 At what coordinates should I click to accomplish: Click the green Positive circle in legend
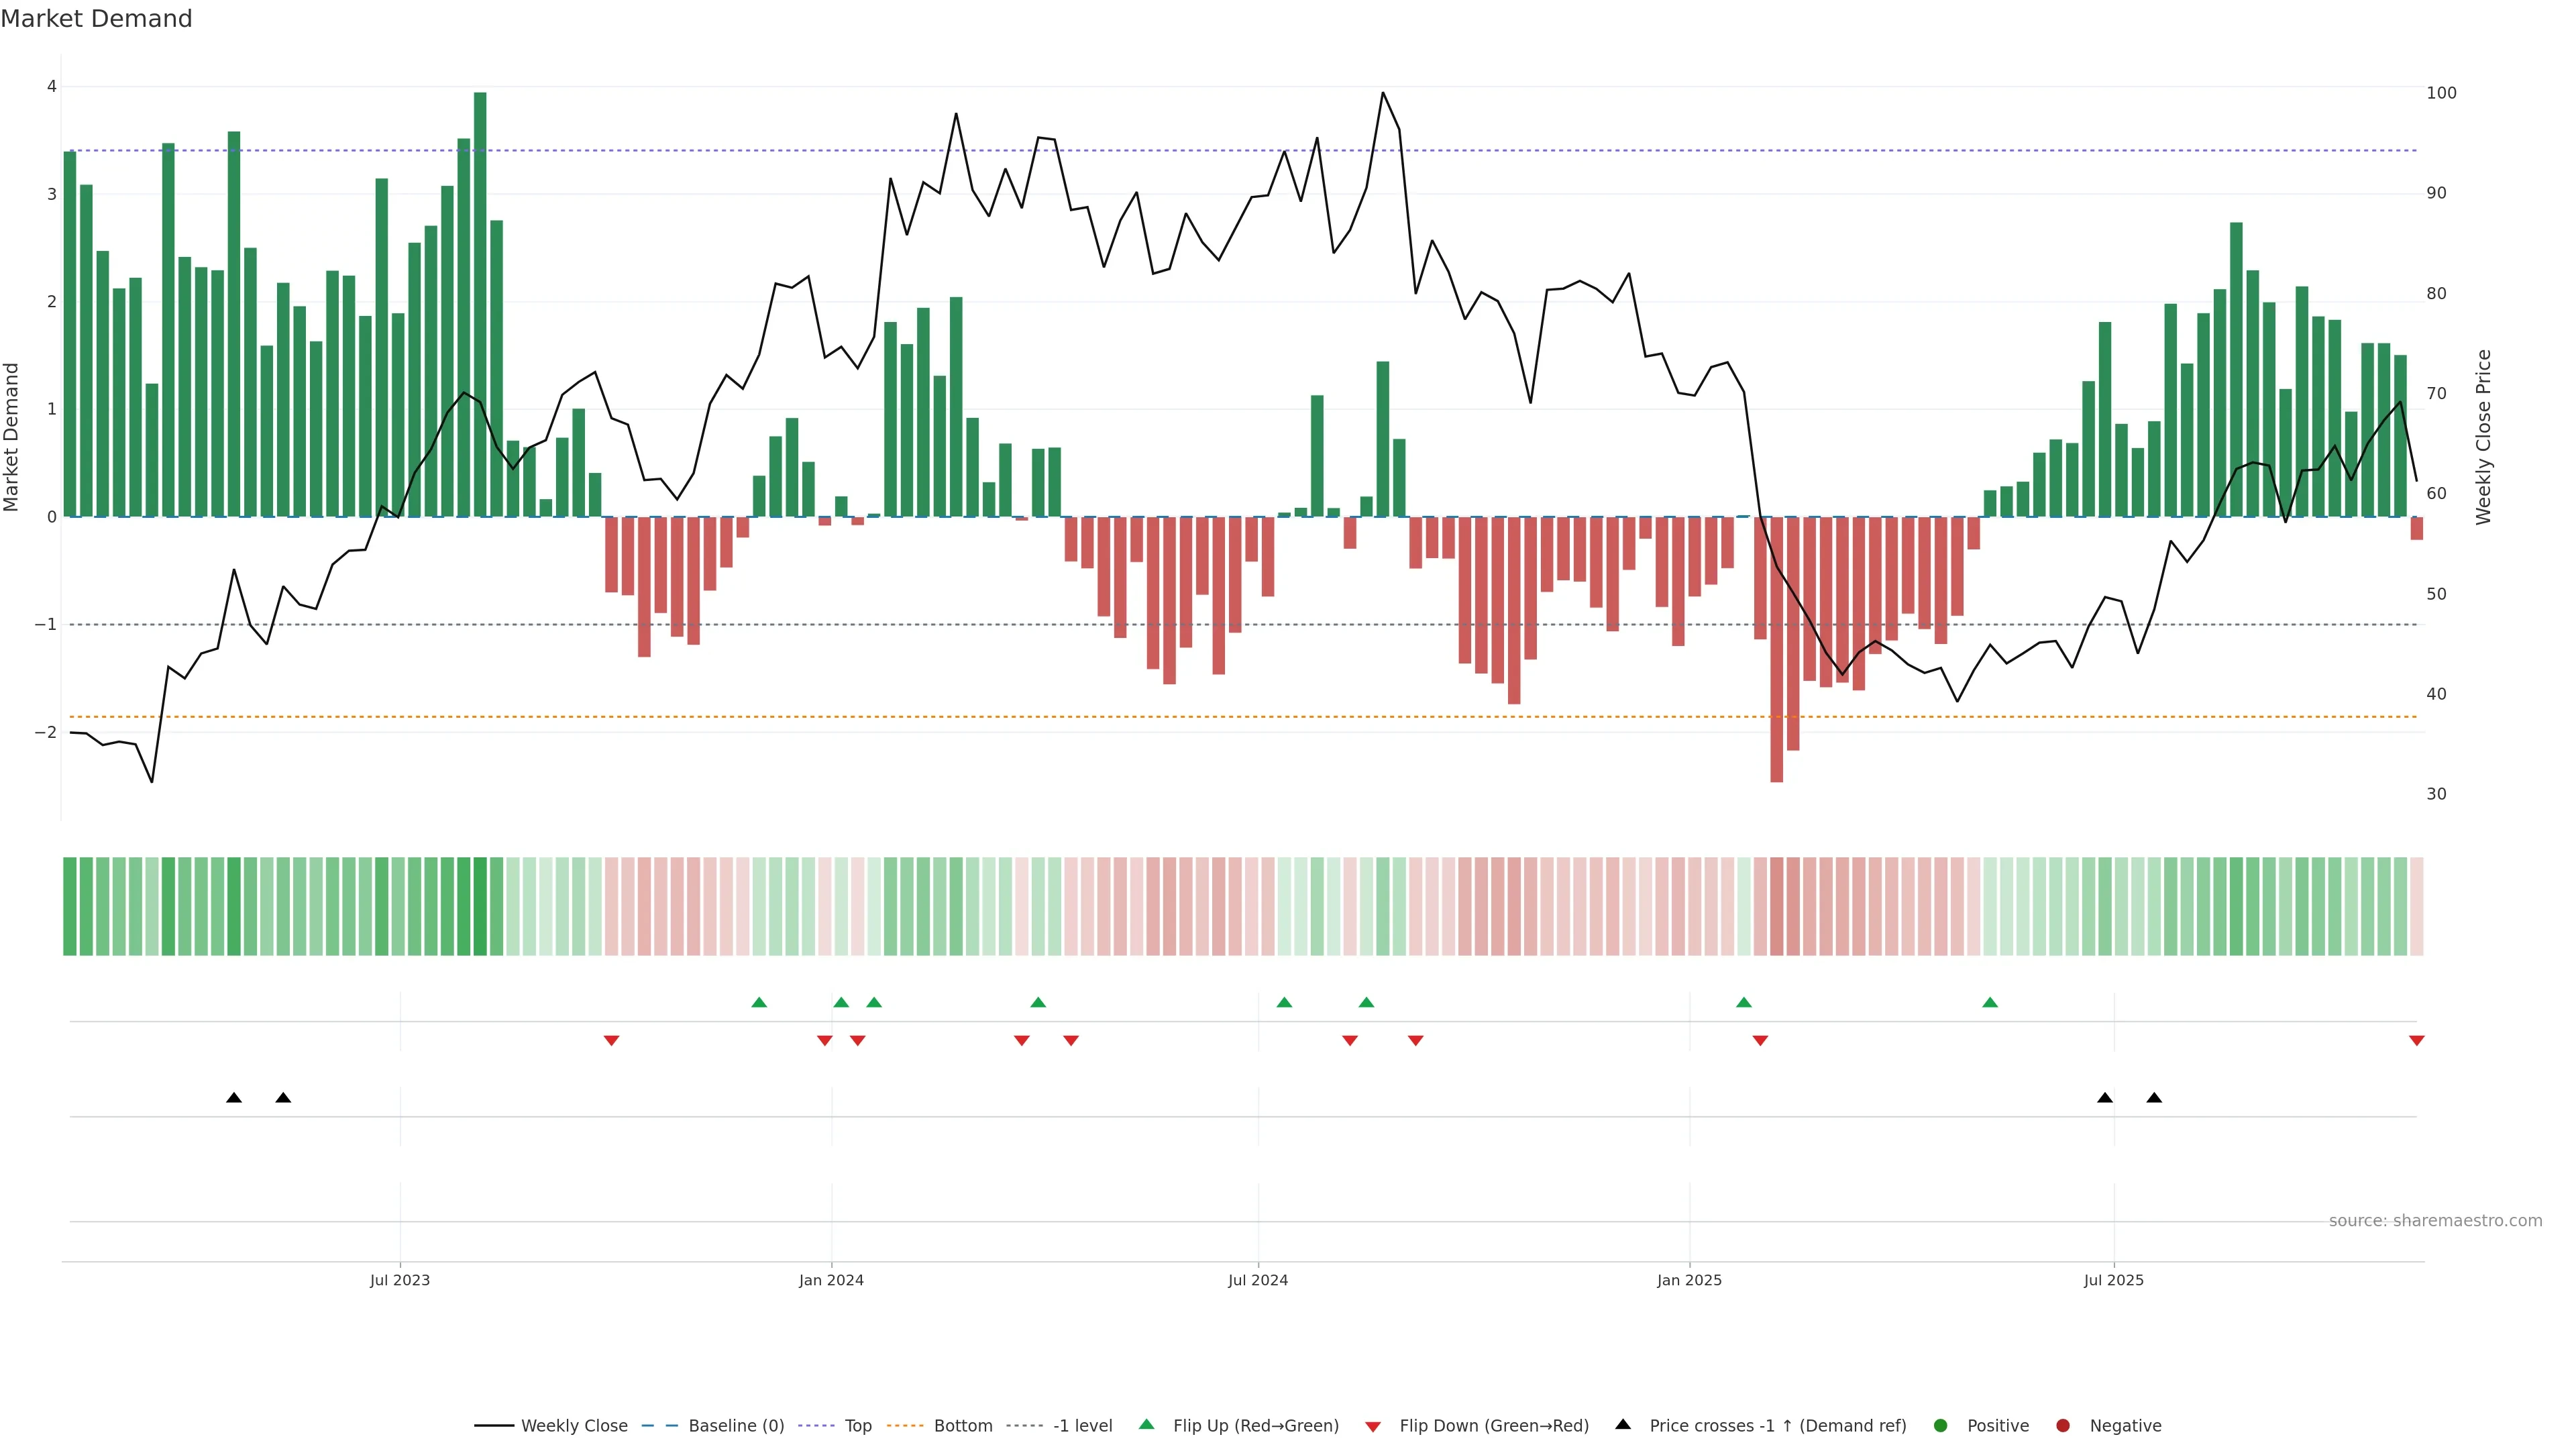pos(1940,1425)
